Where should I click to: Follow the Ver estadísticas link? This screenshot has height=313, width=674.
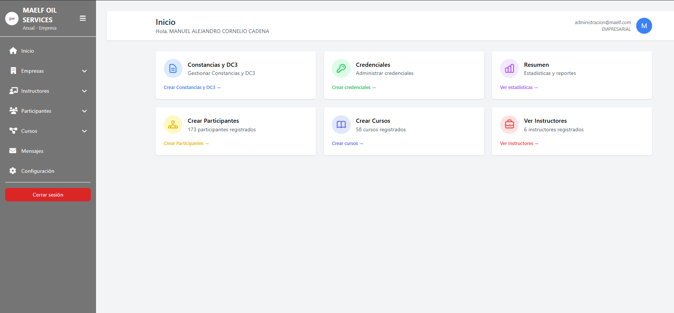(x=518, y=88)
